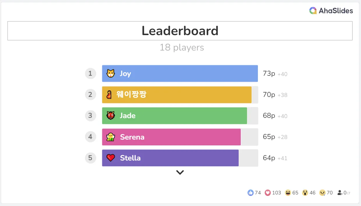
Task: Click Serena's avatar icon
Action: tap(111, 137)
